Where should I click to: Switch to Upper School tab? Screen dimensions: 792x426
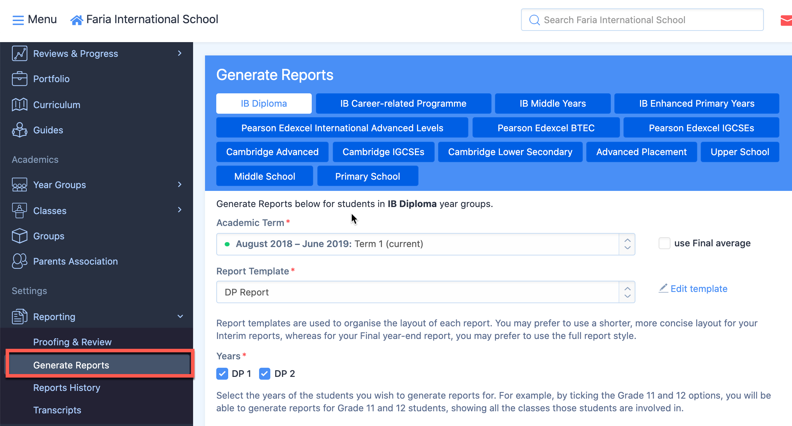pos(740,152)
